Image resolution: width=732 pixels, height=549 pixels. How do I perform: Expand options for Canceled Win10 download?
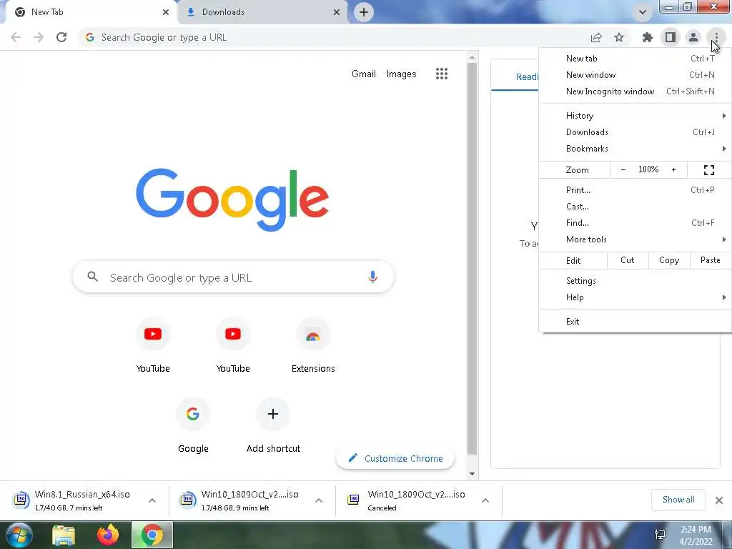(x=485, y=500)
